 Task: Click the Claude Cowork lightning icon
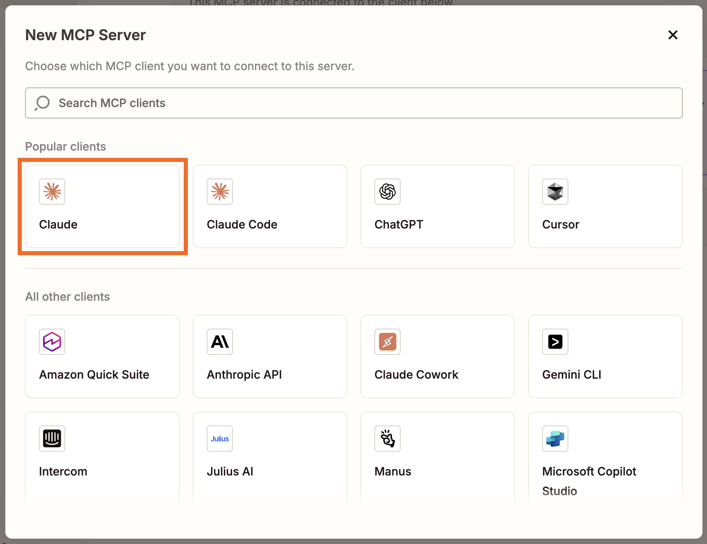coord(387,342)
